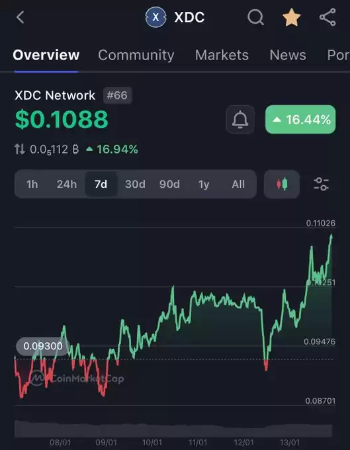This screenshot has width=350, height=450.
Task: Tap the volume bar area
Action: click(173, 429)
